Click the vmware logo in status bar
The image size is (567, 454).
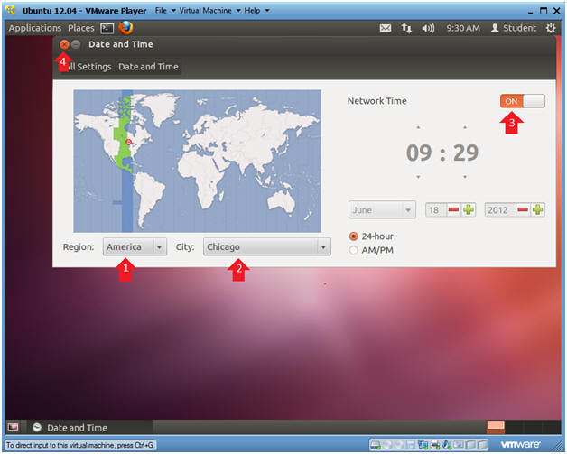[520, 444]
